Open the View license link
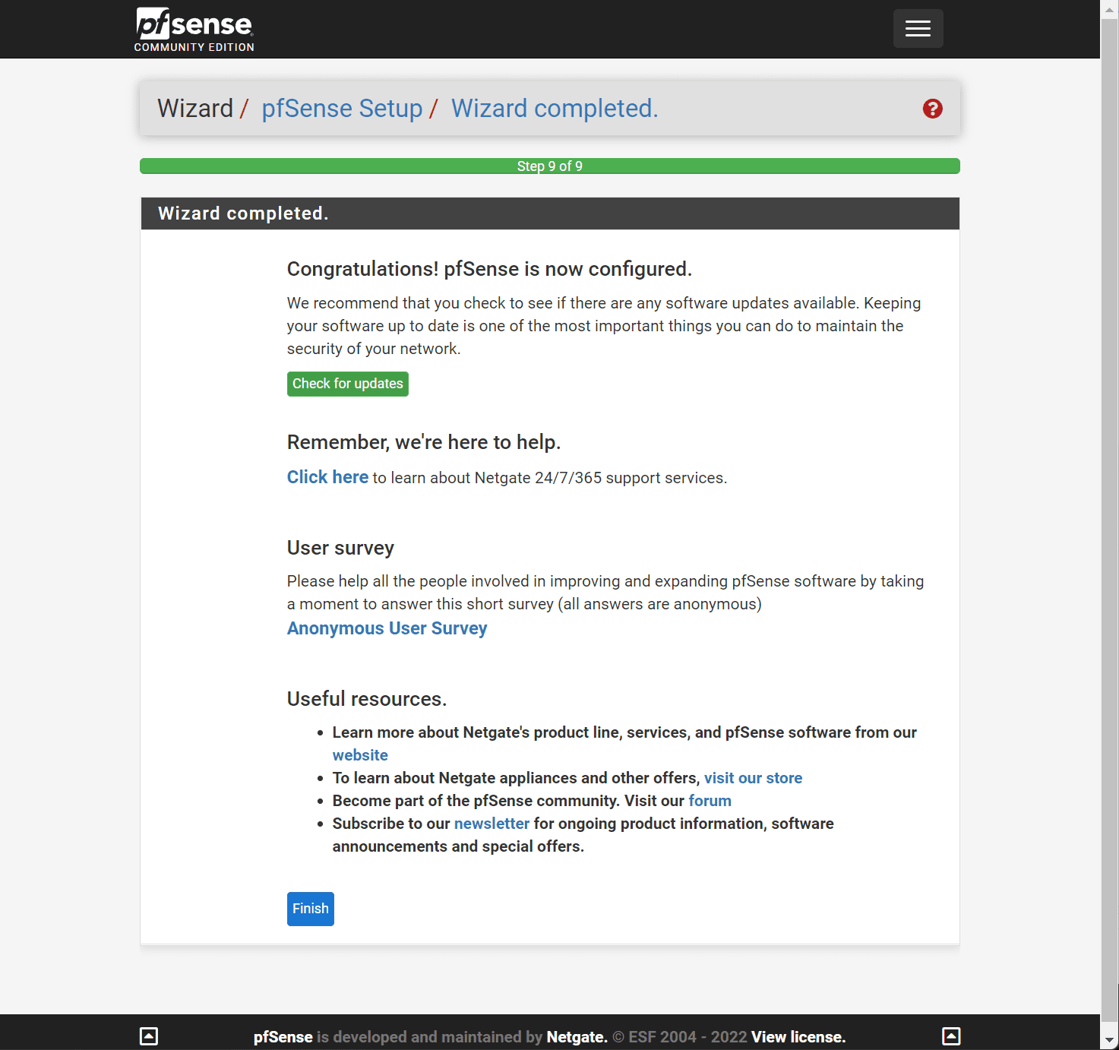 [x=798, y=1037]
